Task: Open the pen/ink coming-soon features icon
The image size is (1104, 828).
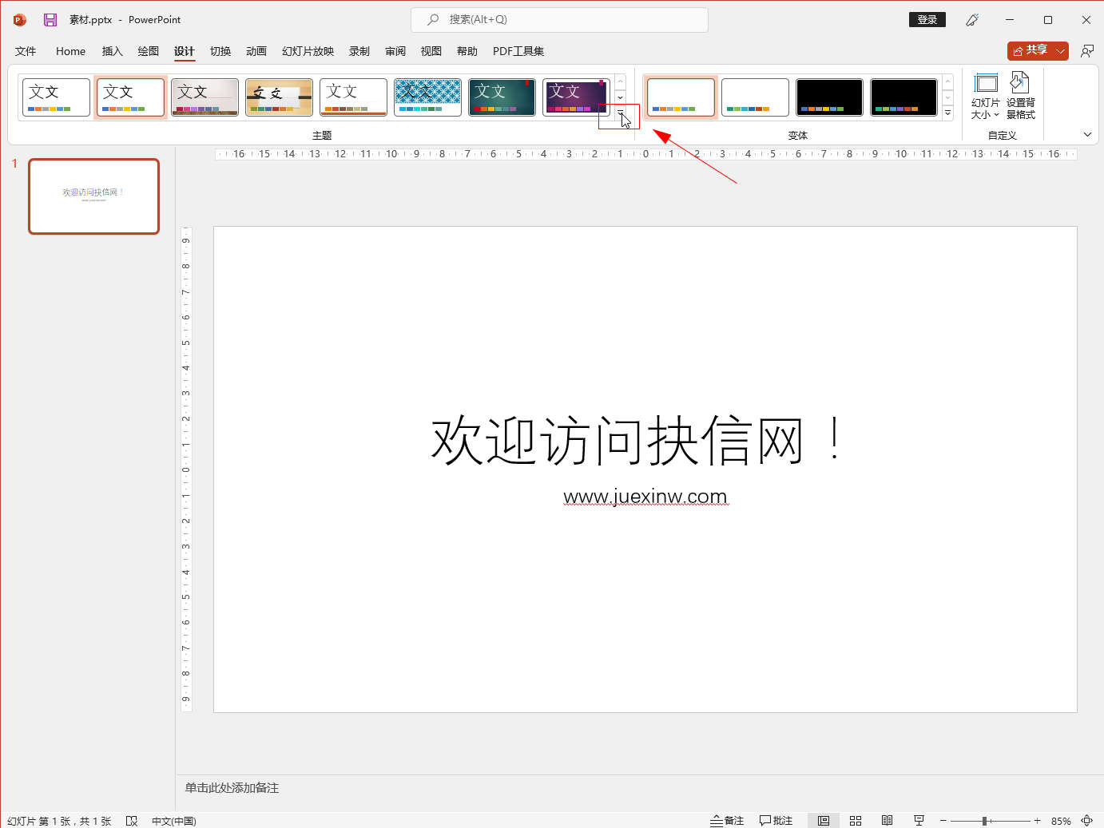Action: click(x=972, y=20)
